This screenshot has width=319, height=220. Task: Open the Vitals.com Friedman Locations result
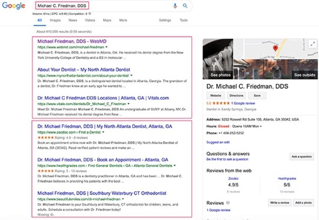pos(103,98)
